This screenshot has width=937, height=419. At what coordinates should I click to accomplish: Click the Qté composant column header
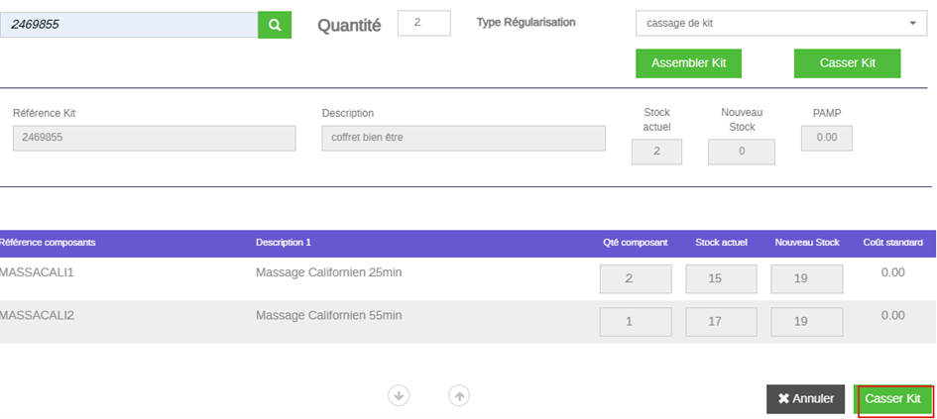pos(636,243)
